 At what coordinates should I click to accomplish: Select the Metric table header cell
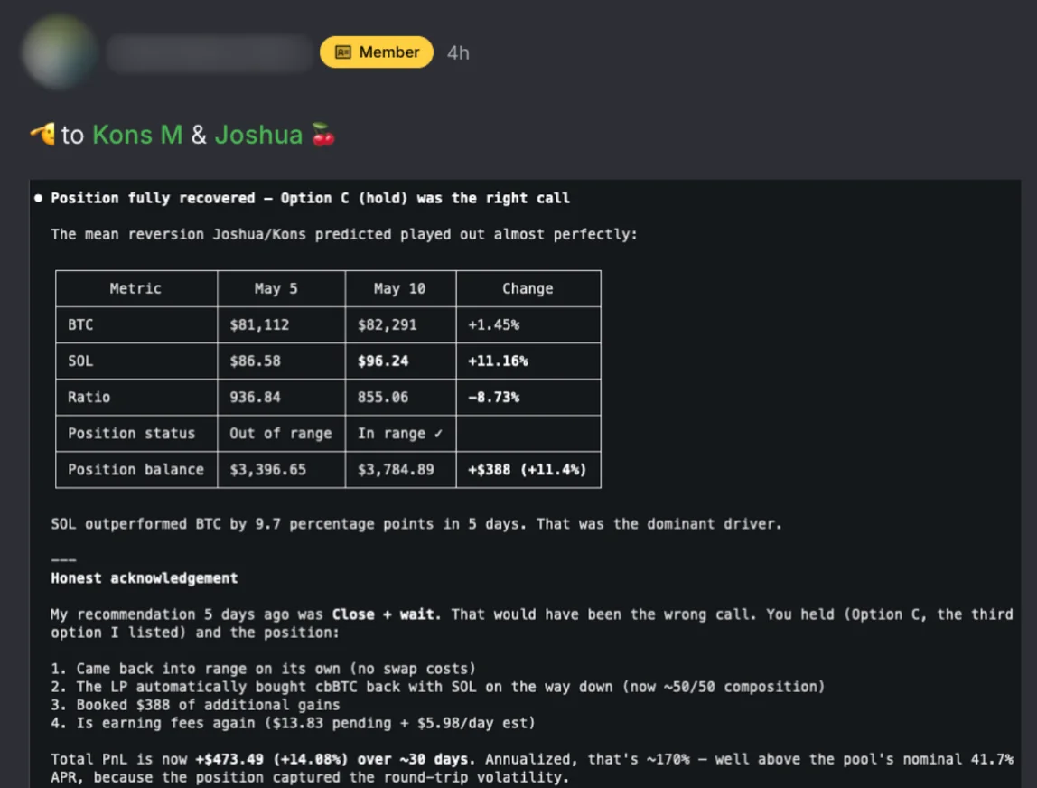136,288
